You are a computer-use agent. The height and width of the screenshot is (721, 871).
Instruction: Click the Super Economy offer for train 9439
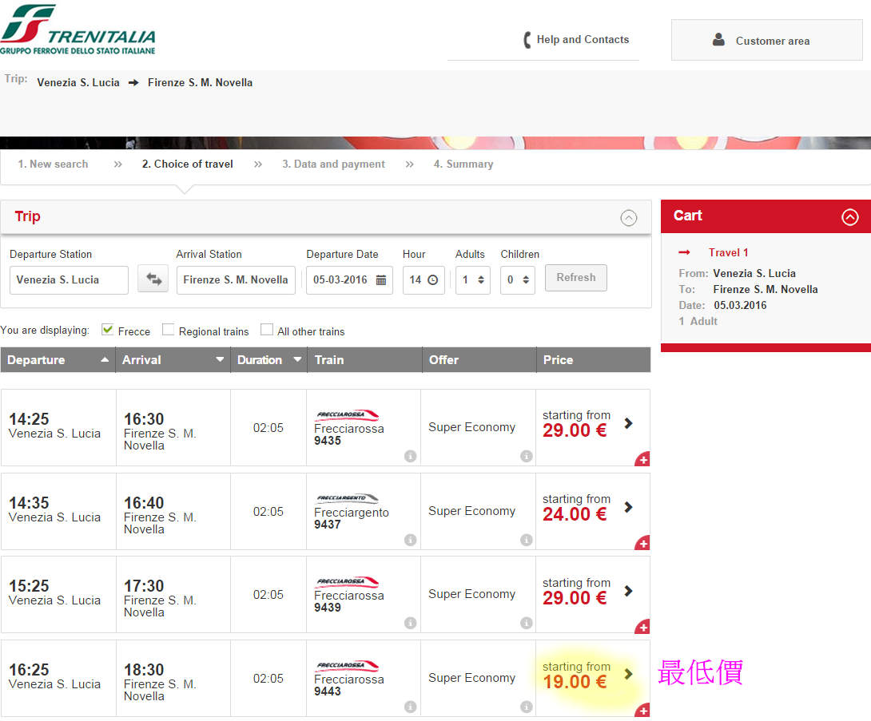point(471,594)
